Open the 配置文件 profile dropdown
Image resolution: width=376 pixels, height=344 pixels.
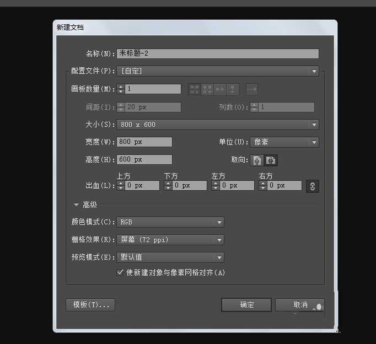[x=313, y=71]
